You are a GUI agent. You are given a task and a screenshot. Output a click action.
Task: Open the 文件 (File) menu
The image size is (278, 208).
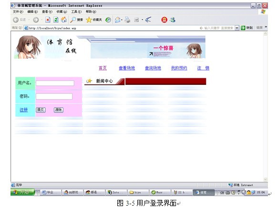click(x=18, y=12)
